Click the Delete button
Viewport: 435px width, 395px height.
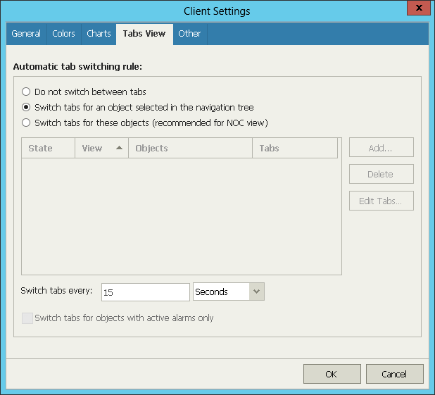coord(382,174)
